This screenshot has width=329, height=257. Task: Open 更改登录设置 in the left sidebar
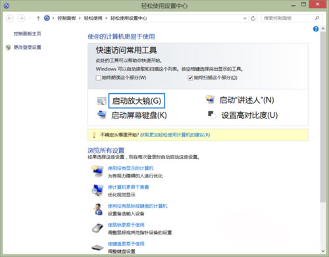tap(28, 47)
